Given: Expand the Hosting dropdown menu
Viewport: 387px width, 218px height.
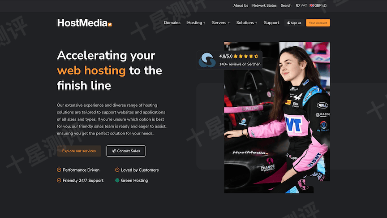Looking at the screenshot, I should (x=196, y=23).
